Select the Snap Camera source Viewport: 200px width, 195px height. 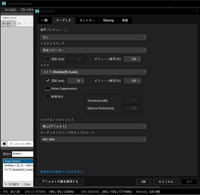click(x=18, y=161)
